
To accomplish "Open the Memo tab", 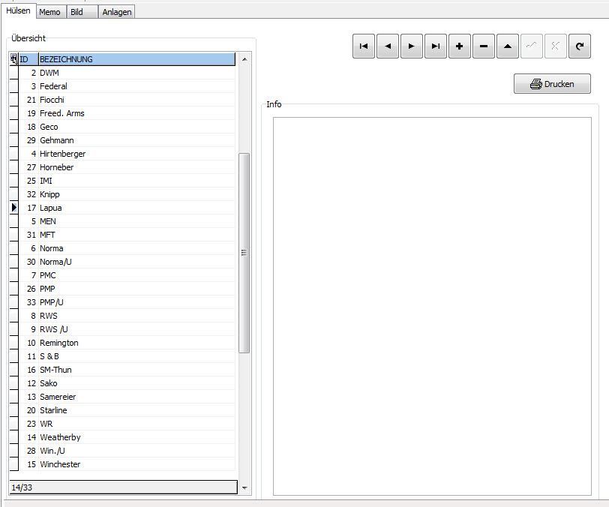I will [x=49, y=12].
